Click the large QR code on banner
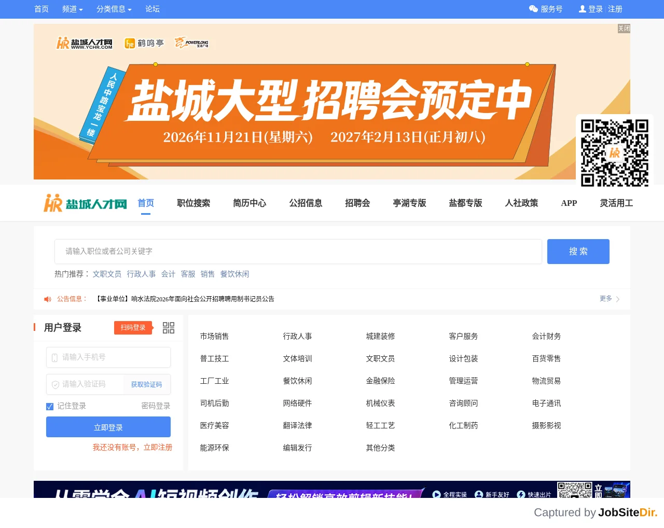This screenshot has height=528, width=664. (615, 152)
